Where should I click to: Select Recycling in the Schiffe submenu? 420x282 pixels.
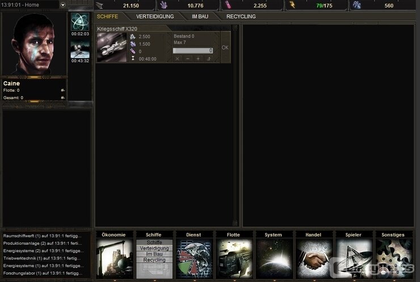(154, 260)
